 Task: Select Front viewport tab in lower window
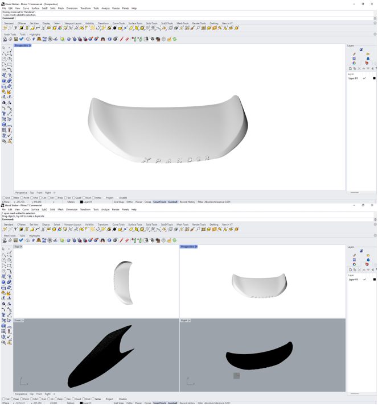coord(39,394)
